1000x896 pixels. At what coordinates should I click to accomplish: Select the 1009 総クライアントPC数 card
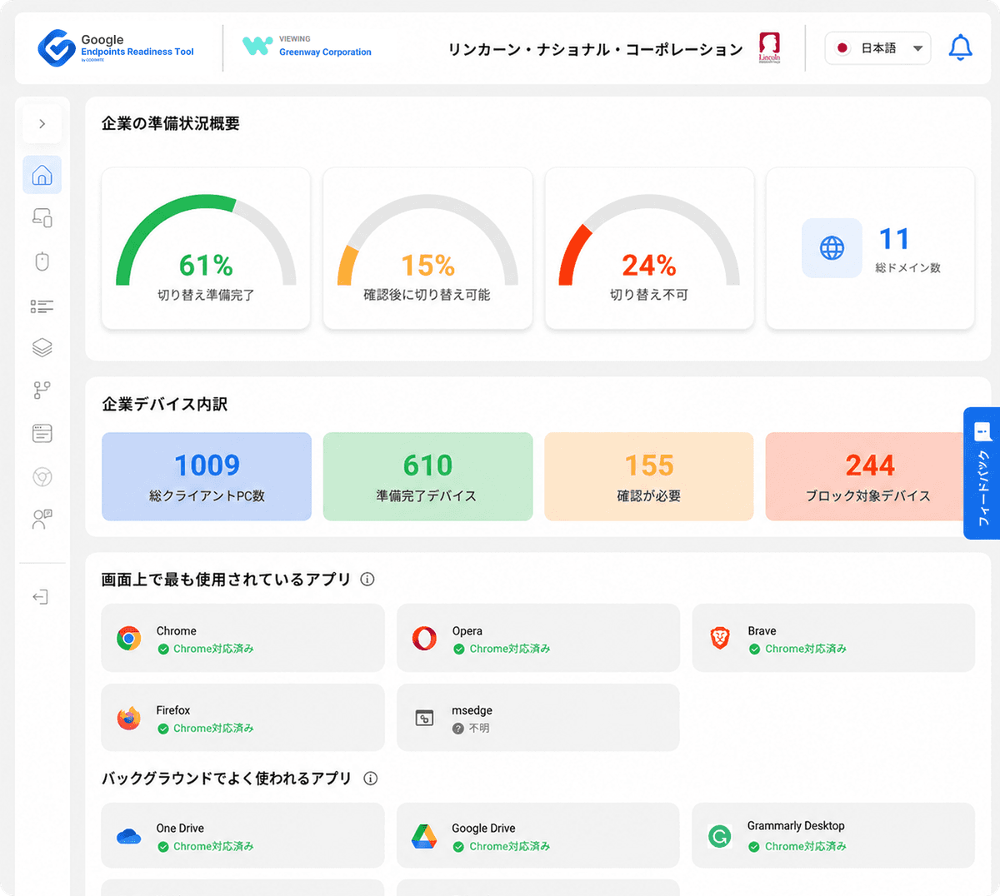click(207, 476)
